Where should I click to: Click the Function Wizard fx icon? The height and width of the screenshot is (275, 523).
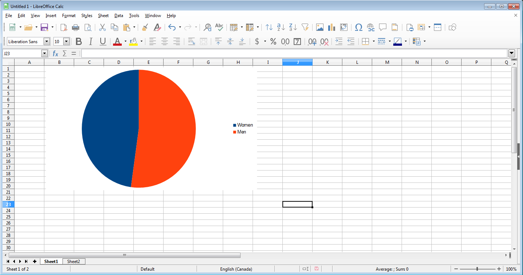[55, 53]
